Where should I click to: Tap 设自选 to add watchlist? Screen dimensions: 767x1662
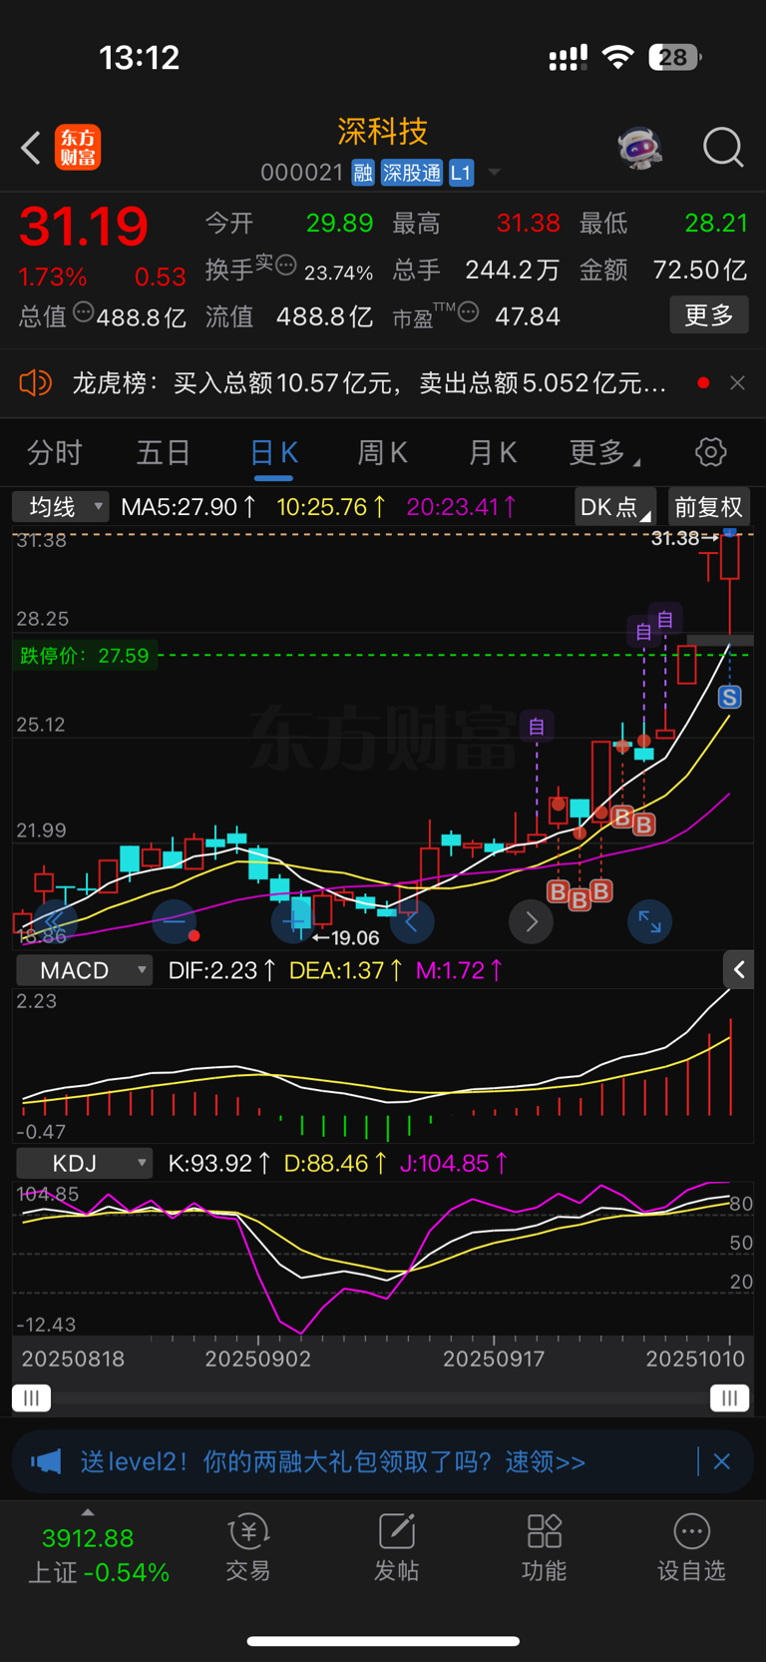point(691,1547)
